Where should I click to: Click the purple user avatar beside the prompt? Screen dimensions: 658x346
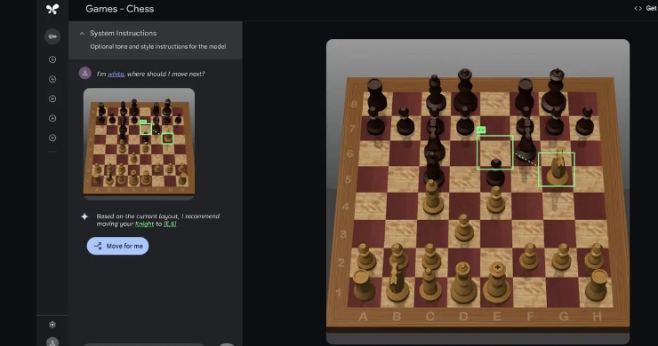tap(85, 73)
